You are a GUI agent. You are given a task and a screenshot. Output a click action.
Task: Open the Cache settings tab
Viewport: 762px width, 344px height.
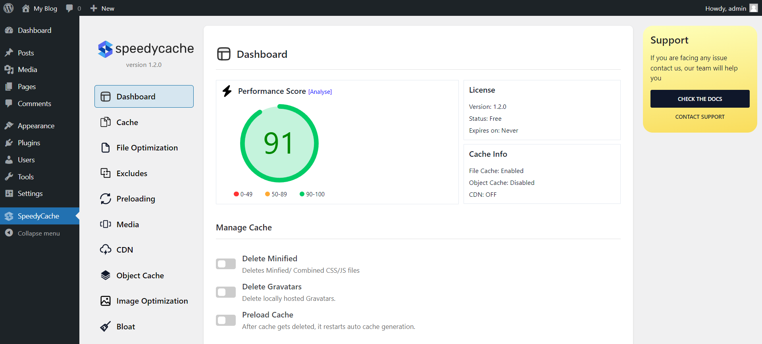point(144,122)
